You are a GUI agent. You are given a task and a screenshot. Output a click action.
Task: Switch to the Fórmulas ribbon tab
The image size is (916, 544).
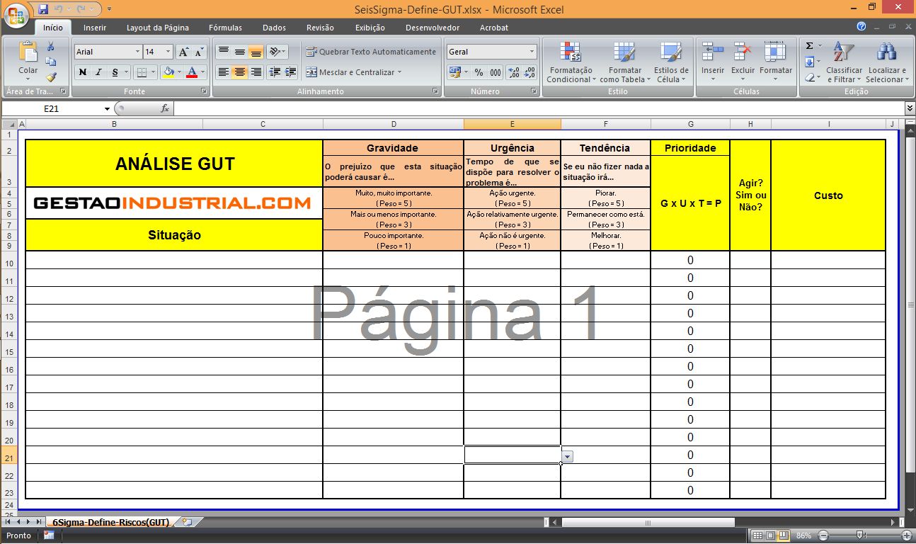tap(225, 28)
